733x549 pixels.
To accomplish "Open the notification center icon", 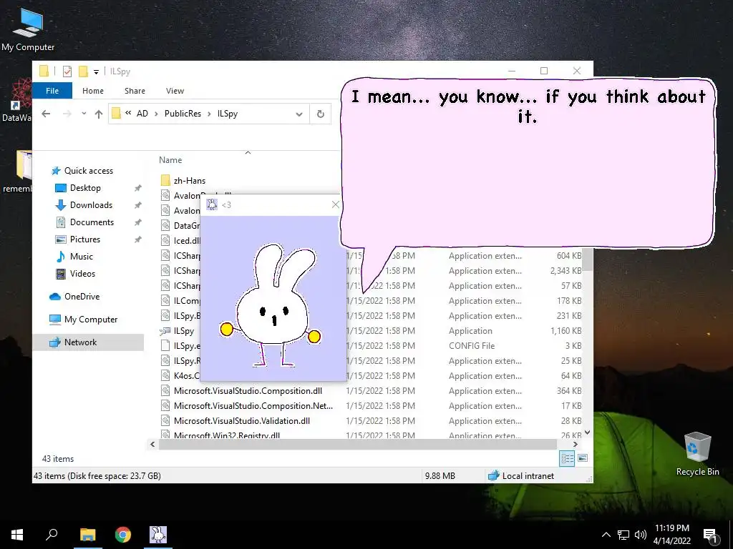I will (709, 535).
